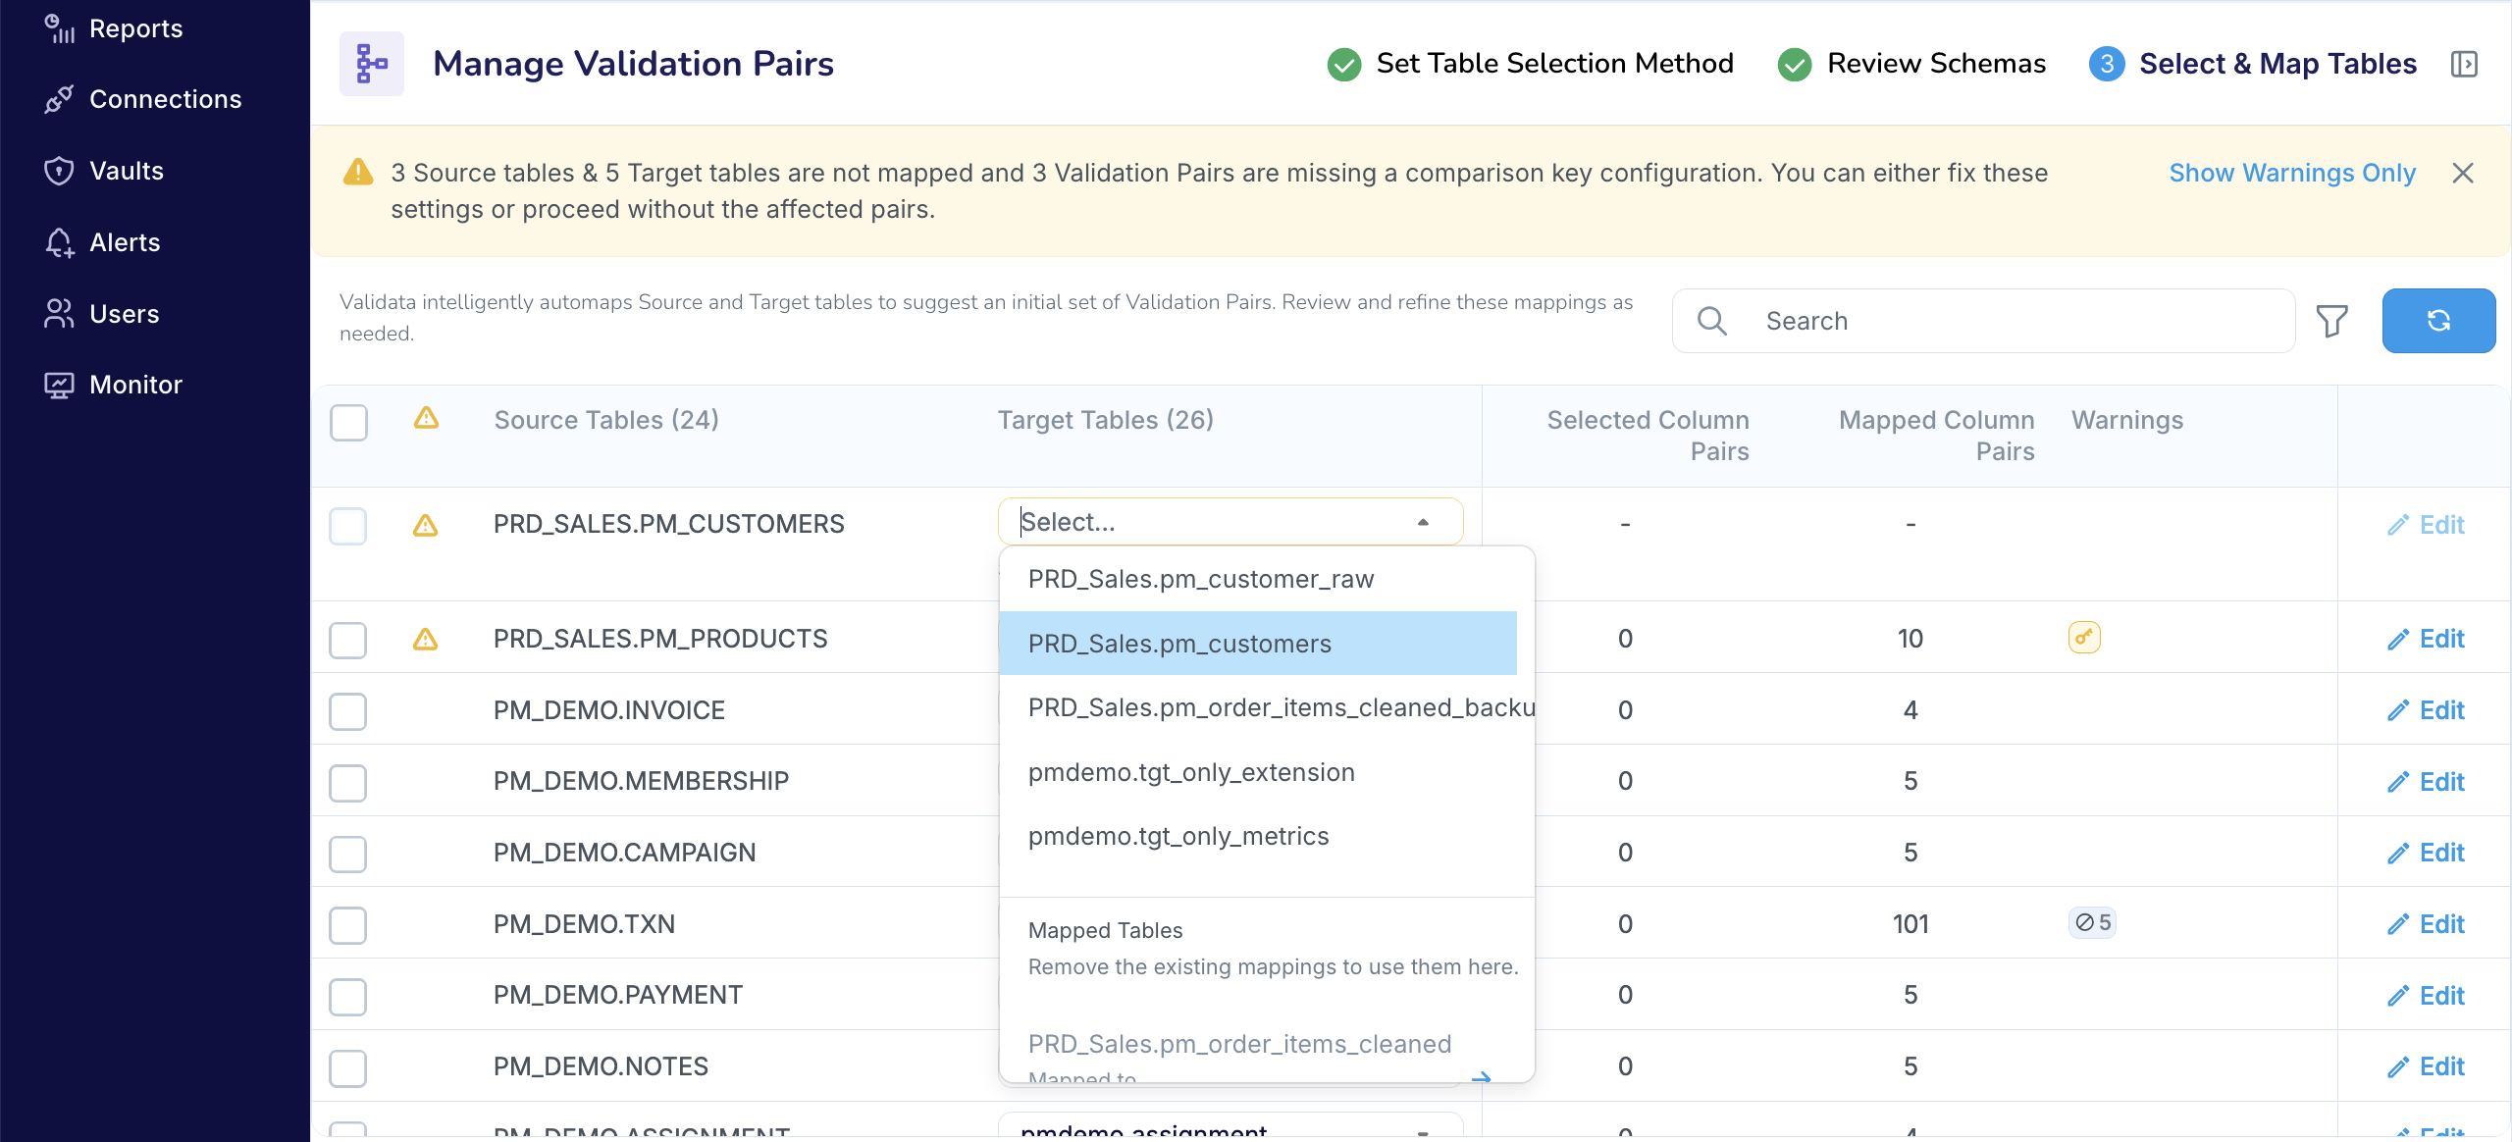Click the key warning icon on PRD_SALES.PM_PRODUCTS row
Viewport: 2512px width, 1142px height.
click(x=2083, y=637)
